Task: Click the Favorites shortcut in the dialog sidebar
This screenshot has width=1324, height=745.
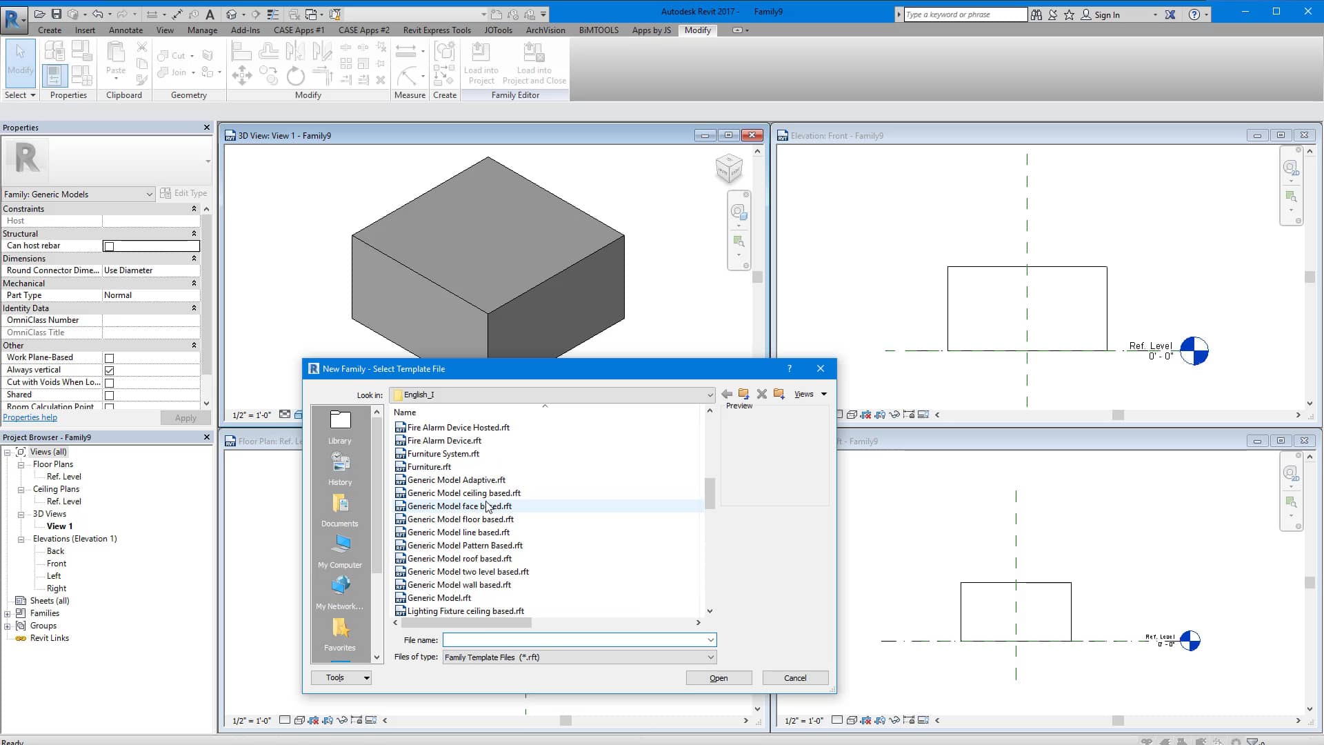Action: click(339, 633)
